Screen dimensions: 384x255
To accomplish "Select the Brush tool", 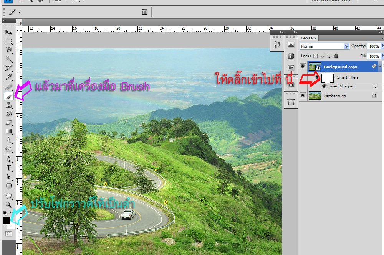I will [x=9, y=96].
